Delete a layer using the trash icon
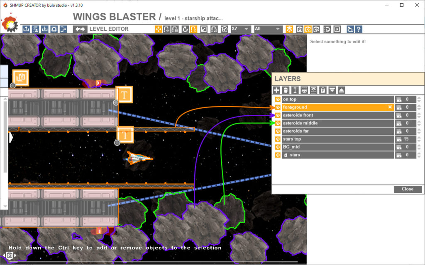Viewport: 425px width, 265px height. 286,90
